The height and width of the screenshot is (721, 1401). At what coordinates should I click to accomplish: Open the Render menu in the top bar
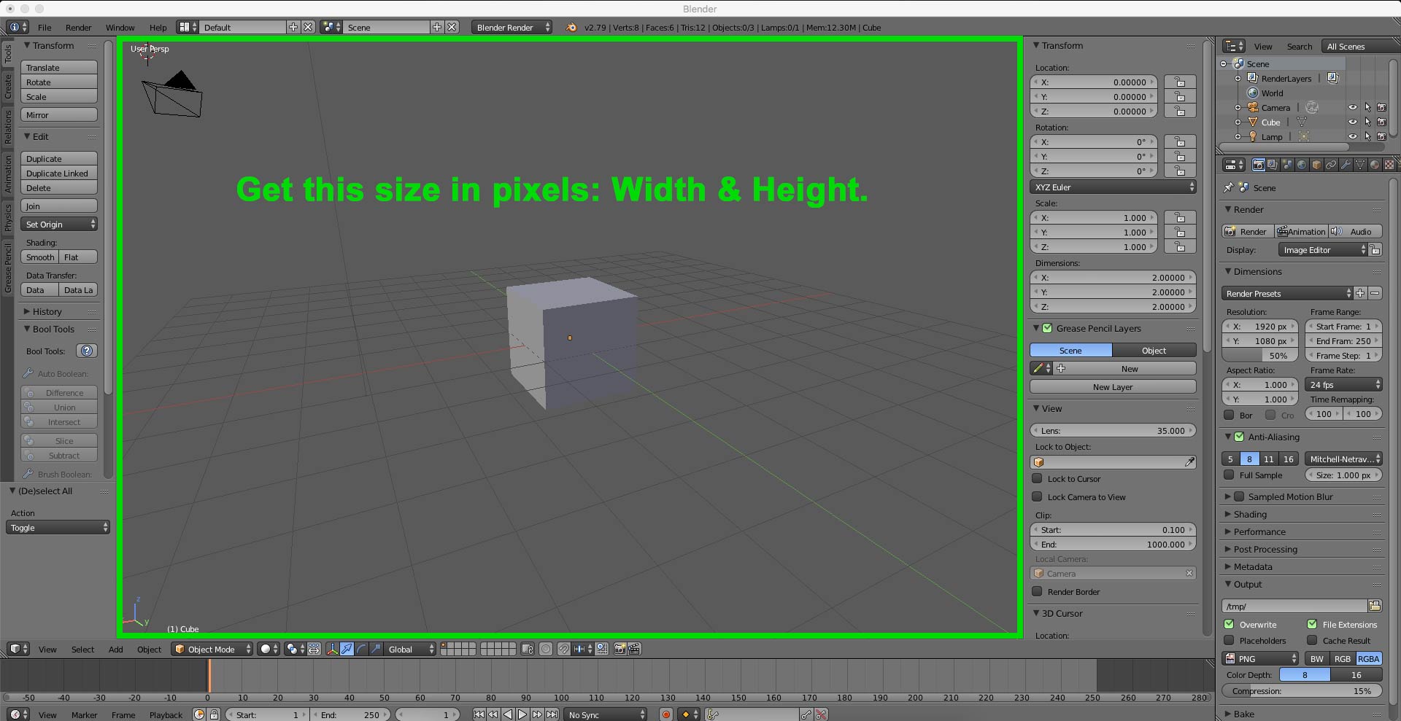(78, 28)
